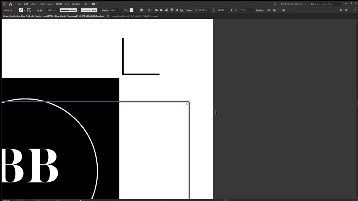
Task: Adjust corner radius with stepper arrows
Action: tap(242, 10)
